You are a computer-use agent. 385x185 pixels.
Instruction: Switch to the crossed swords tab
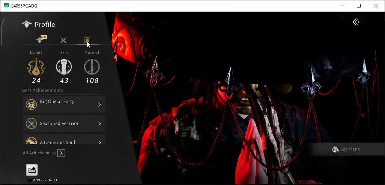click(x=63, y=40)
